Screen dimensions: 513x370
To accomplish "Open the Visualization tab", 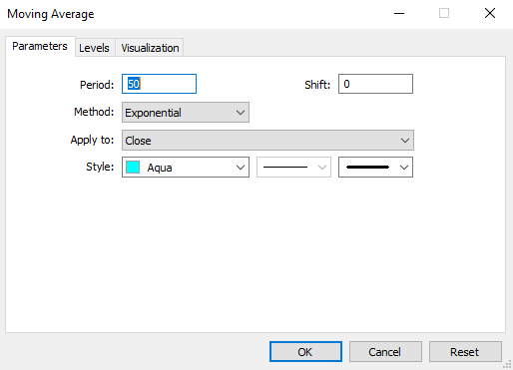I will tap(150, 48).
